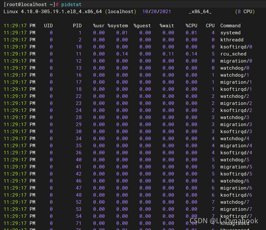266x230 pixels.
Task: Select ksoftirqd/2 command name
Action: click(x=236, y=110)
